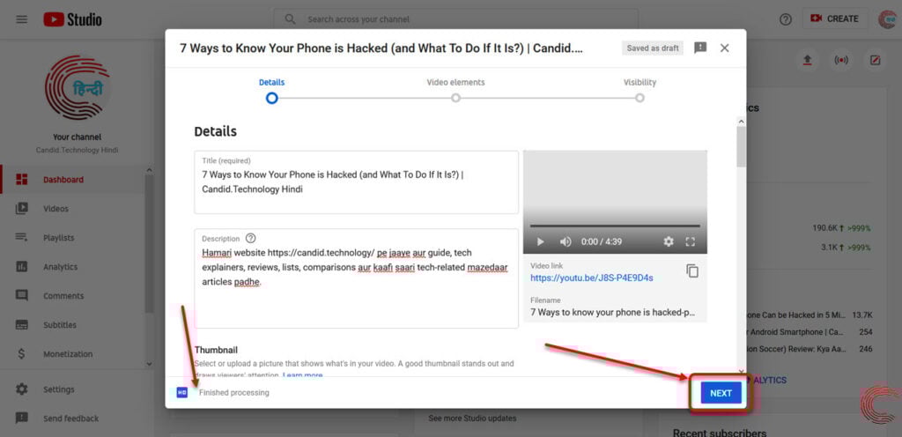The height and width of the screenshot is (437, 902).
Task: Open video preview settings gear
Action: [x=669, y=241]
